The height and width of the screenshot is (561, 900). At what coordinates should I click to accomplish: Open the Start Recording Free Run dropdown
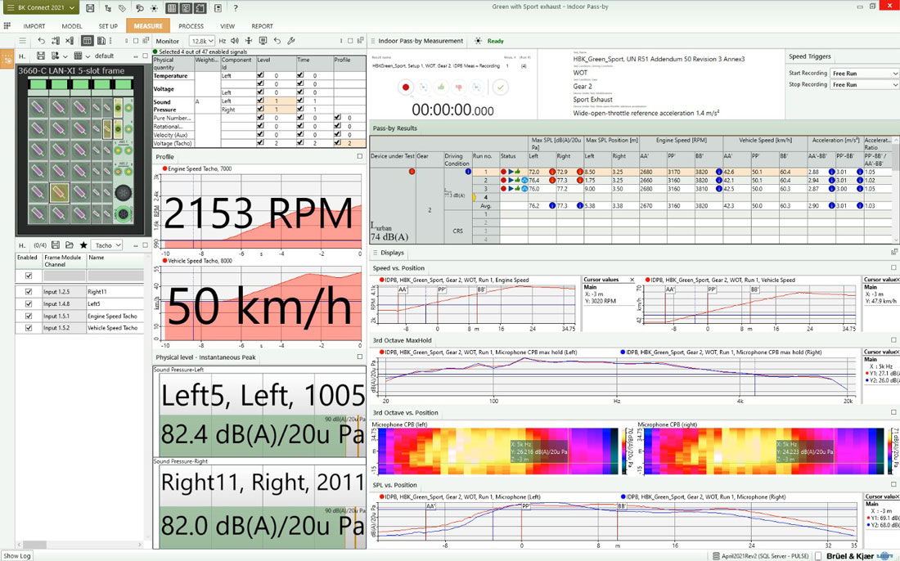coord(865,73)
